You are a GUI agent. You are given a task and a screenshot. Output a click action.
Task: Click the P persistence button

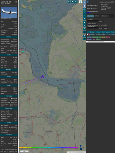[x=84, y=29]
